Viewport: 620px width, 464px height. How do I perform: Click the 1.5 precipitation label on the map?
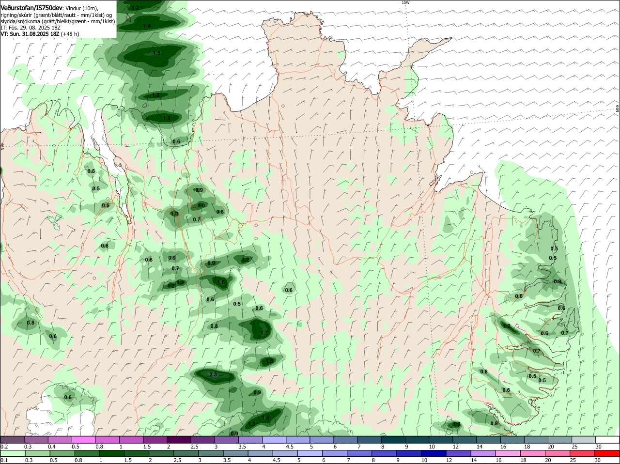pos(156,53)
